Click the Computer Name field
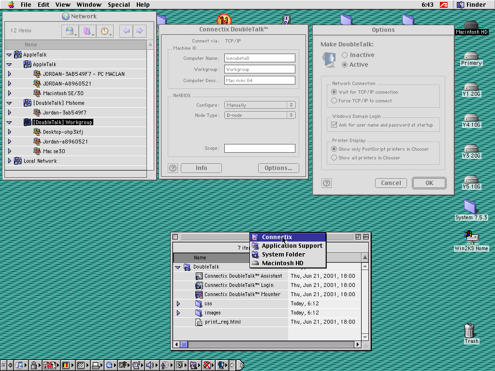This screenshot has height=371, width=495. coord(260,58)
